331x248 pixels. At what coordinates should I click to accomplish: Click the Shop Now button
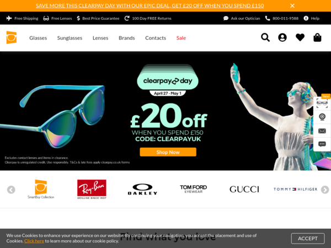(x=168, y=152)
